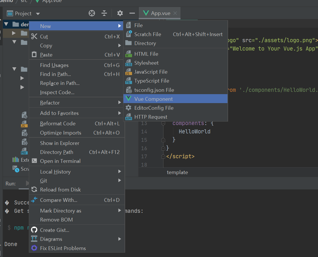Click the GitHub Create Gist icon

click(34, 230)
